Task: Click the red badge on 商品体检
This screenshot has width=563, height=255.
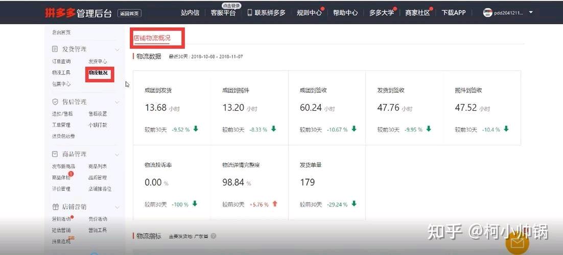Action: click(x=71, y=174)
